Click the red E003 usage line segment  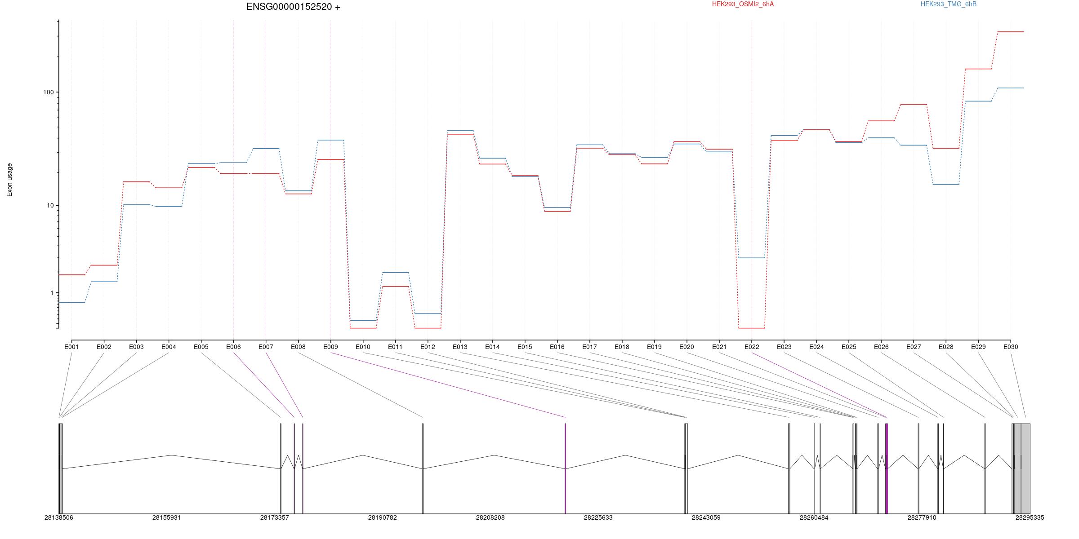coord(137,182)
